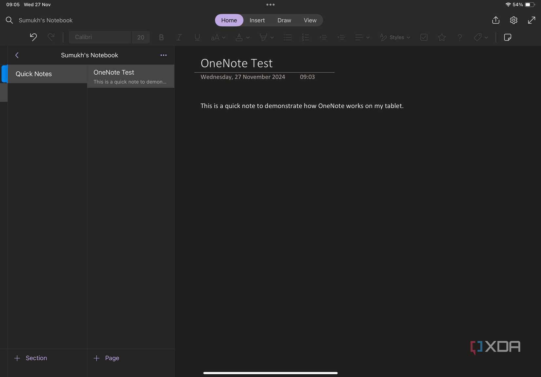
Task: Toggle bold formatting
Action: 161,37
